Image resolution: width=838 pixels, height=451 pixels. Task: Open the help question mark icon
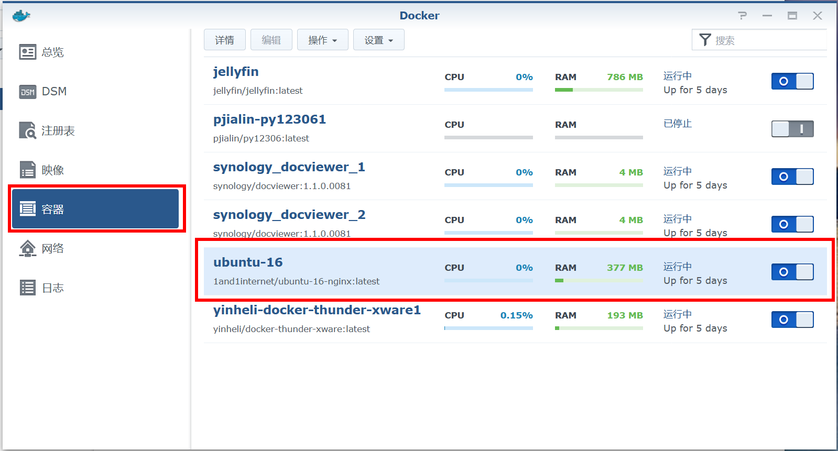[742, 16]
